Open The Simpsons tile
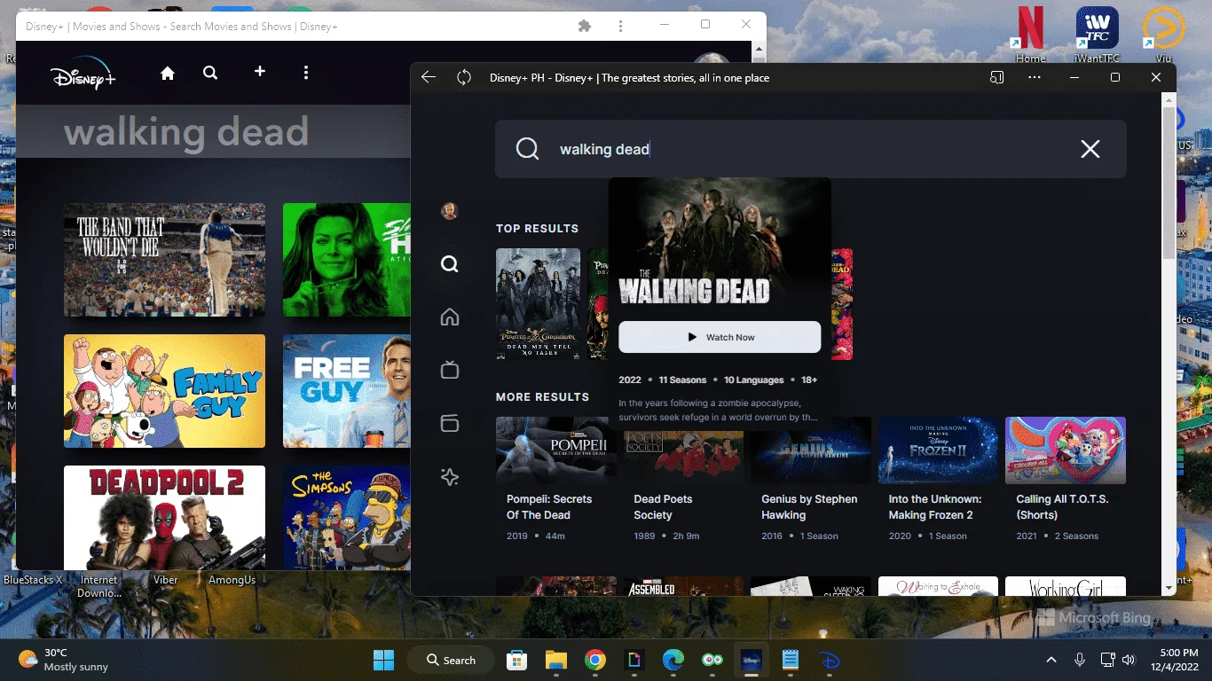Viewport: 1212px width, 681px height. (x=346, y=518)
